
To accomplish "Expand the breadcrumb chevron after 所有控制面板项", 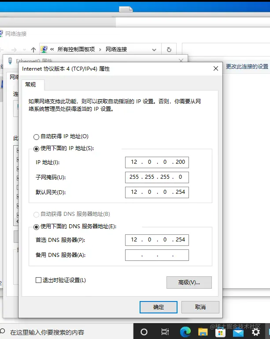I will point(100,49).
